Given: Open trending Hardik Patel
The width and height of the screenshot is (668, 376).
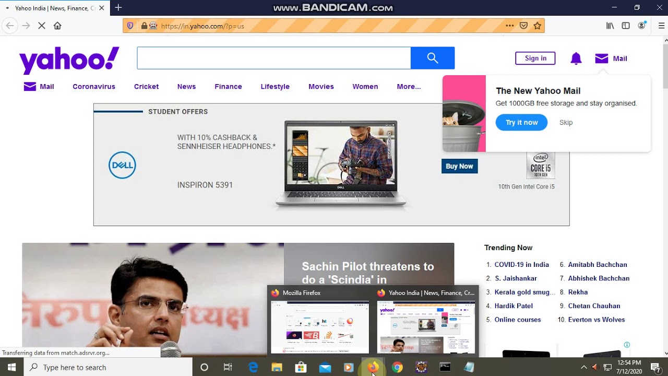Looking at the screenshot, I should (514, 306).
